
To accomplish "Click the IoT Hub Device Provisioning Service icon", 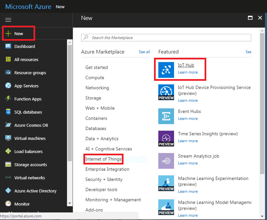I will coord(166,92).
